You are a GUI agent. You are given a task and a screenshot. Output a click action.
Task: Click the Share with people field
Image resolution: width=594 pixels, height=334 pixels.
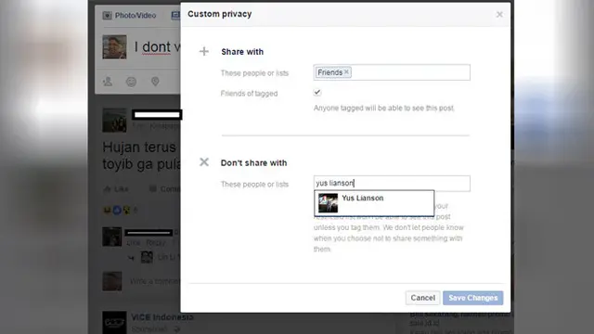click(x=392, y=72)
